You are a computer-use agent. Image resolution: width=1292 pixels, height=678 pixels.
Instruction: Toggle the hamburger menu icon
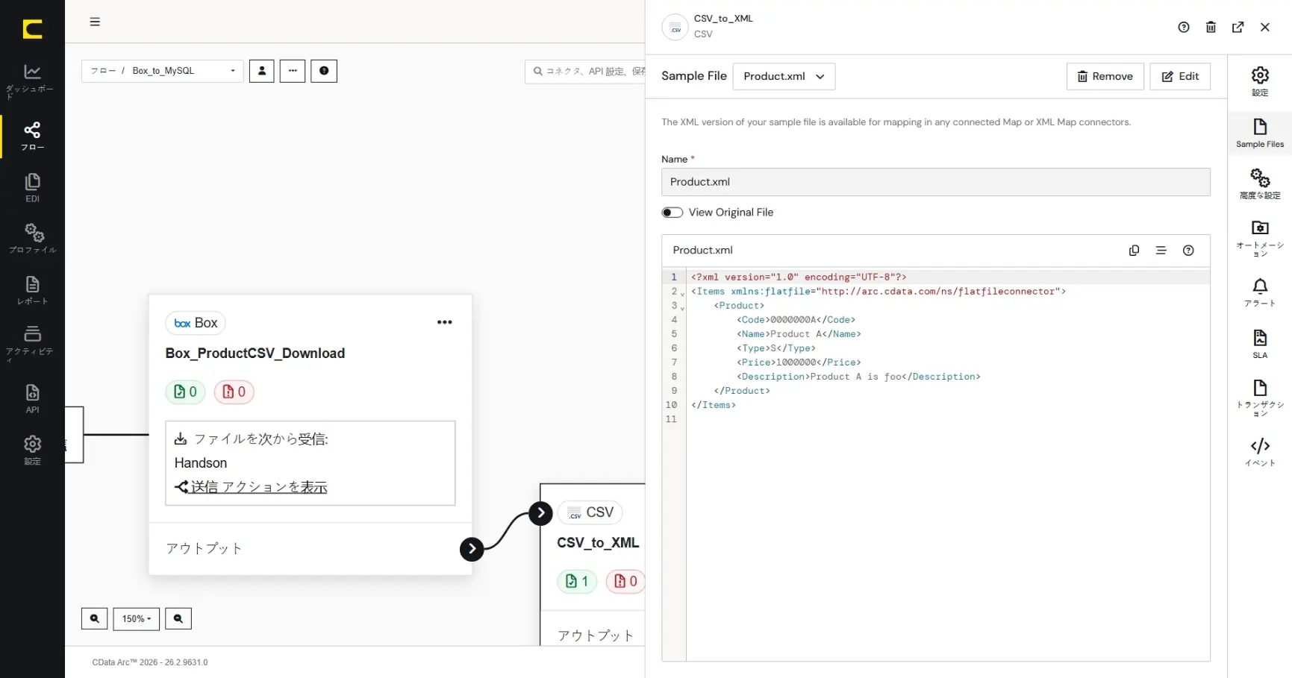point(95,22)
